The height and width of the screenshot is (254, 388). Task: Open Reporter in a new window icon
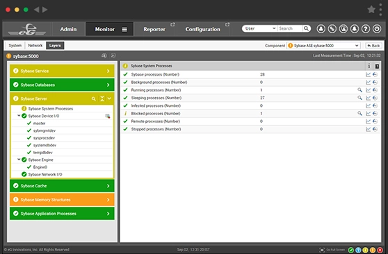pyautogui.click(x=172, y=24)
